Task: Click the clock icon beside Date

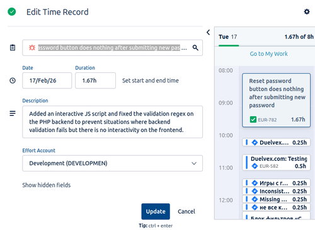Action: [x=13, y=80]
